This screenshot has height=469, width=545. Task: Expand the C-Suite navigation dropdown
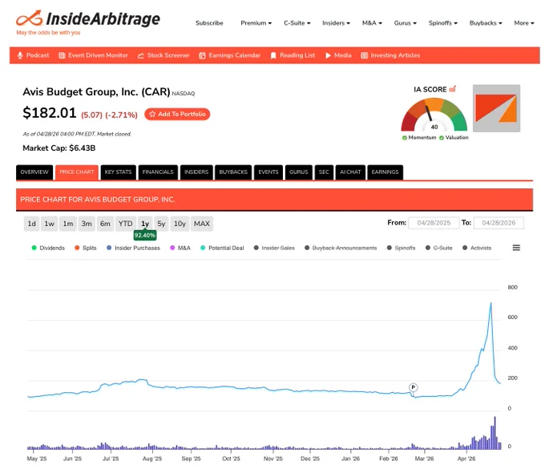click(x=297, y=23)
